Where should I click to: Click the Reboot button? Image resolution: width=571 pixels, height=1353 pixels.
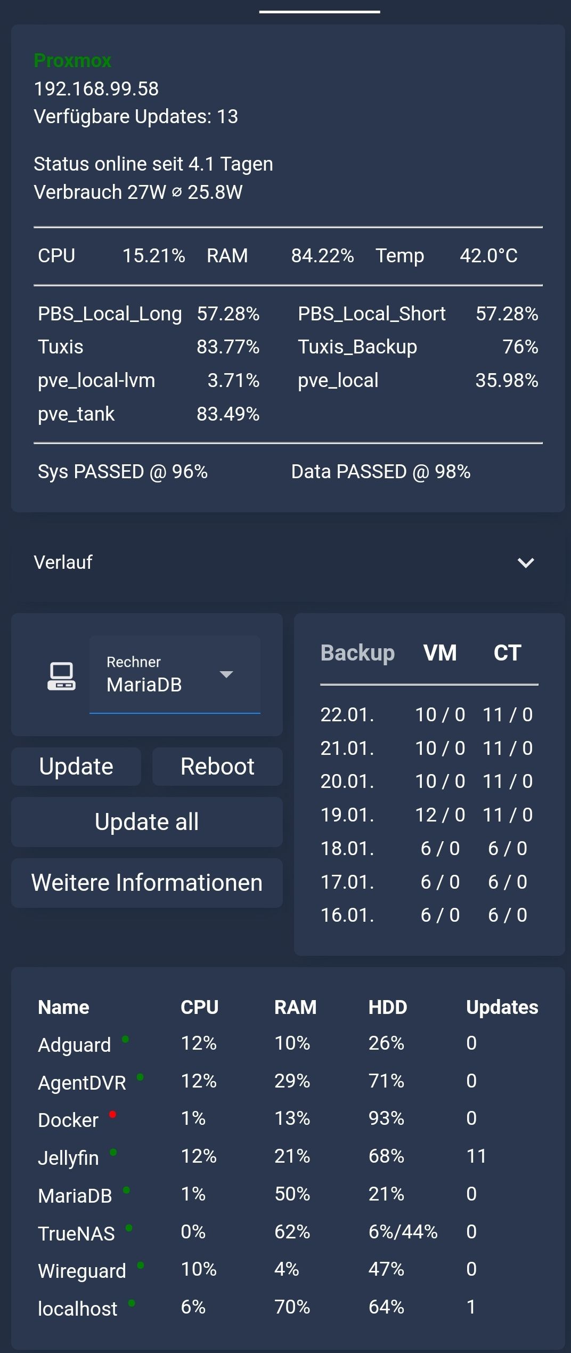pos(217,766)
